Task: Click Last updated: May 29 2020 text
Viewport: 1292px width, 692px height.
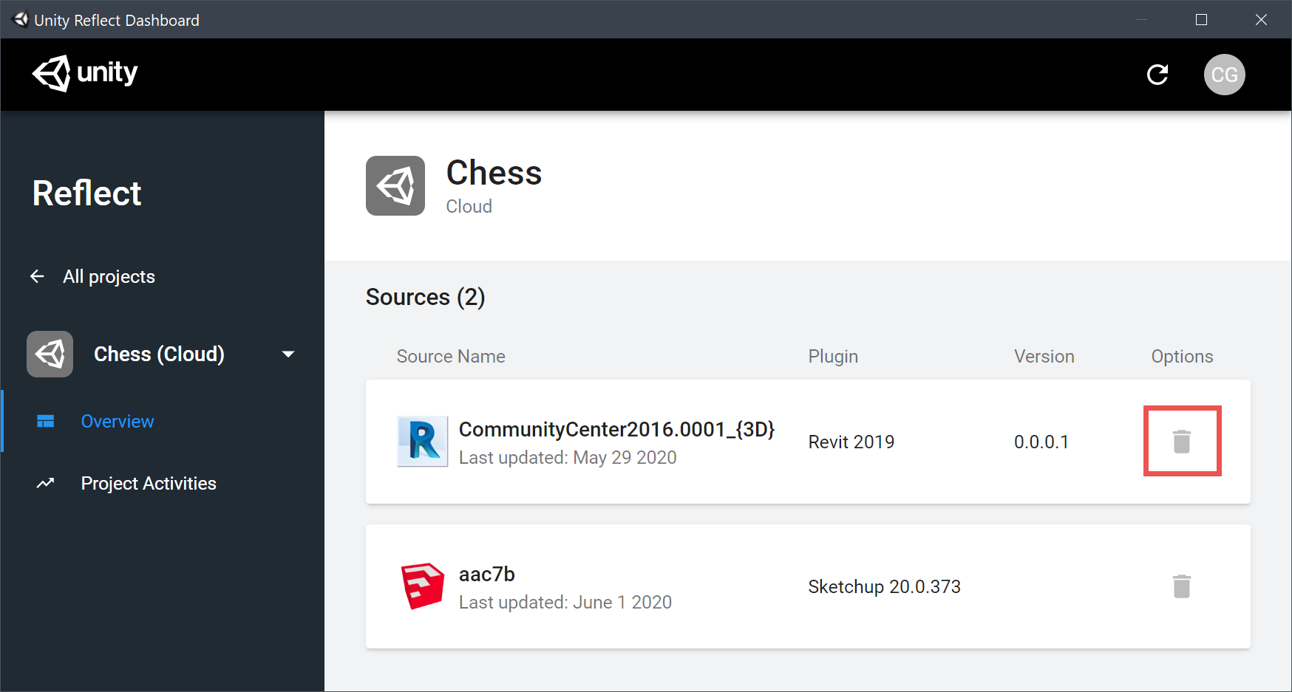Action: pos(568,458)
